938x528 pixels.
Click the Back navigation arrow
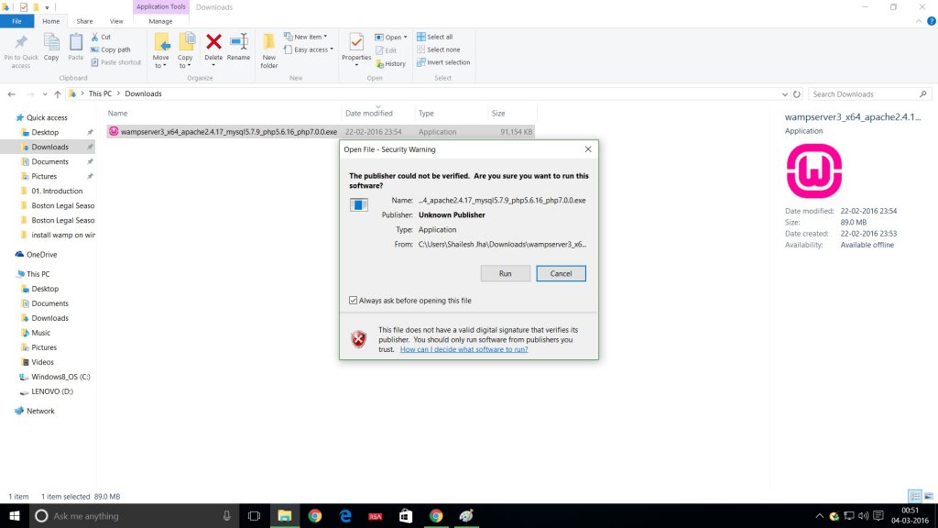click(11, 94)
